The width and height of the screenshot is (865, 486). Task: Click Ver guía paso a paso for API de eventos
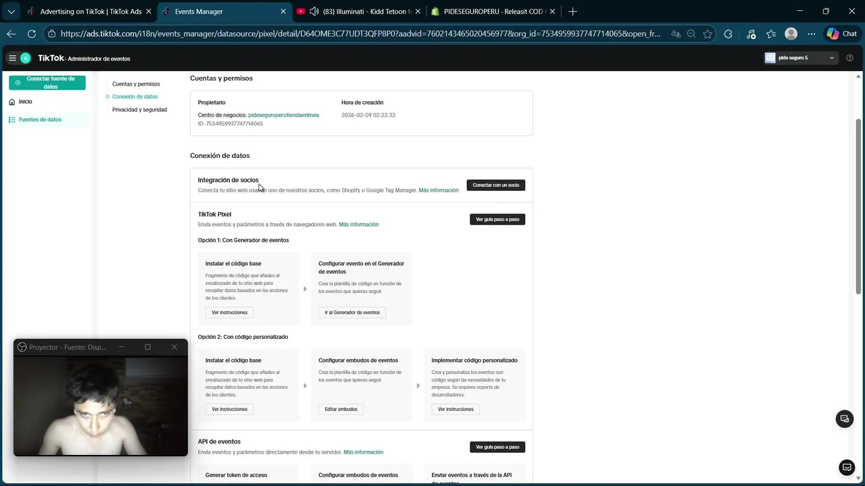(x=497, y=447)
